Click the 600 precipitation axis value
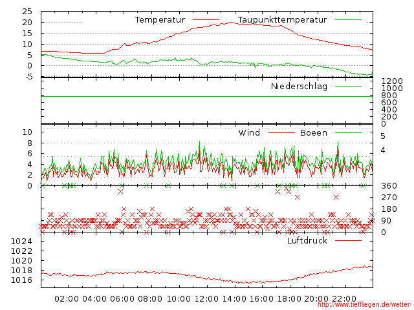 389,103
